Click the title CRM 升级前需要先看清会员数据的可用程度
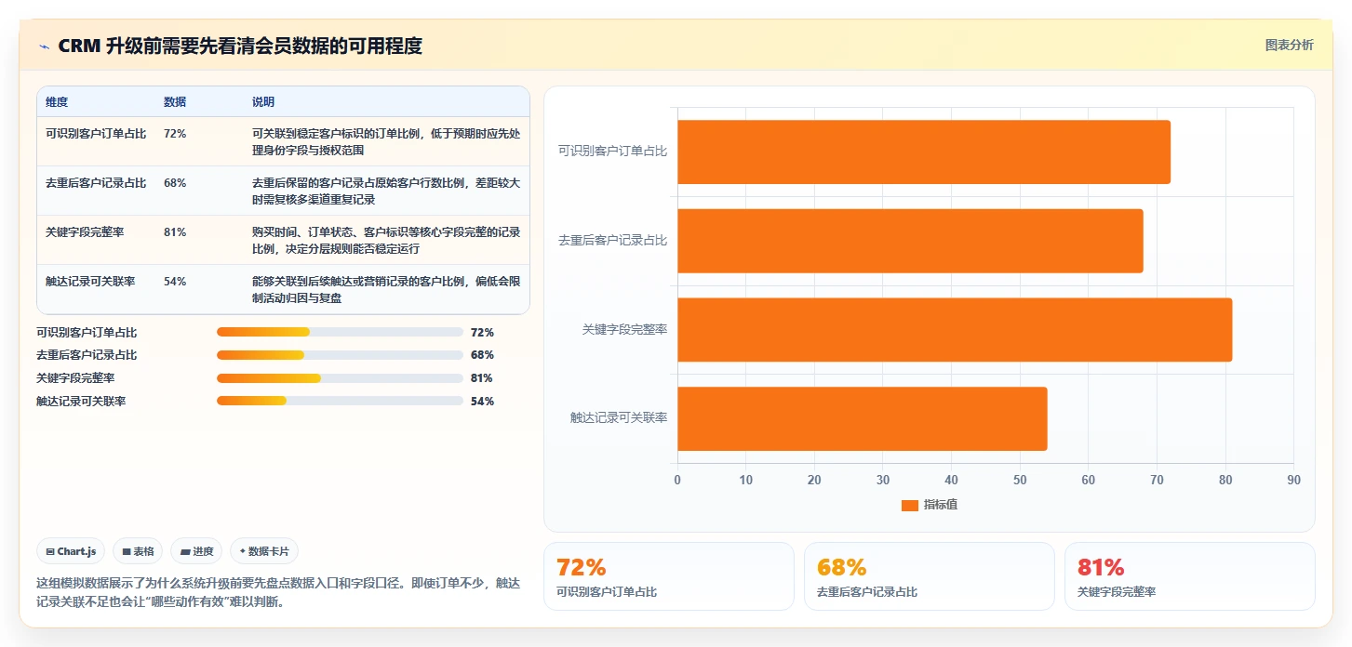 click(240, 46)
